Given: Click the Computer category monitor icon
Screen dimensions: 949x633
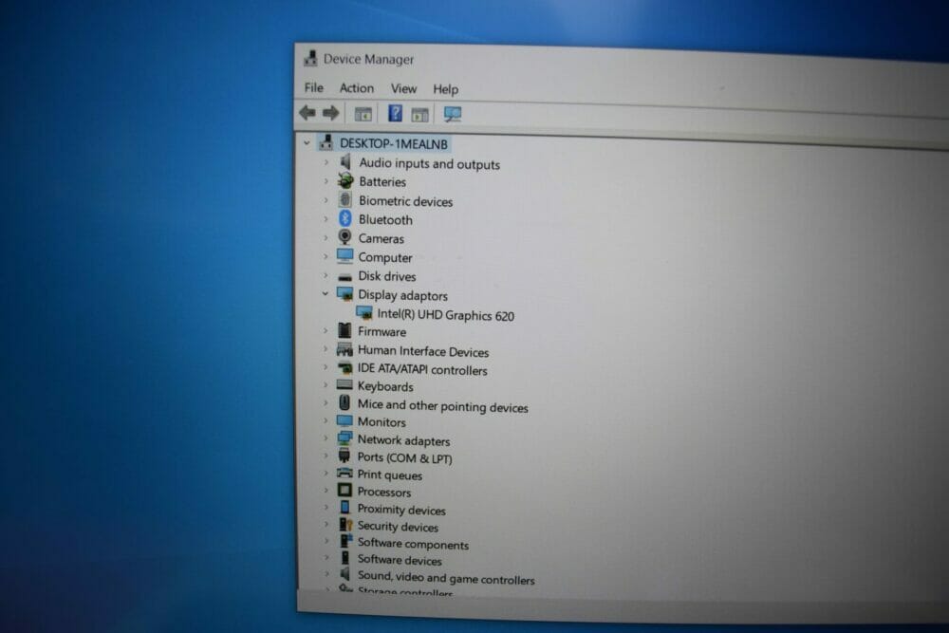Looking at the screenshot, I should (x=345, y=256).
